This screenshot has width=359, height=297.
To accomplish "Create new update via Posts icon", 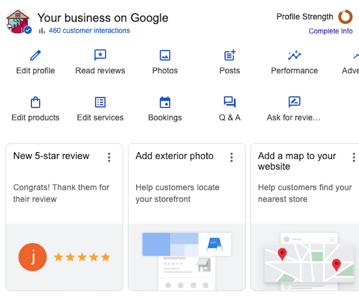I will pos(230,56).
